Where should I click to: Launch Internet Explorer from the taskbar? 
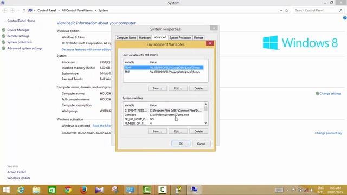click(21, 190)
